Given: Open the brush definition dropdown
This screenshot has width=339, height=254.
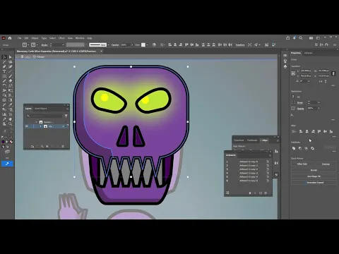Looking at the screenshot, I should point(108,45).
